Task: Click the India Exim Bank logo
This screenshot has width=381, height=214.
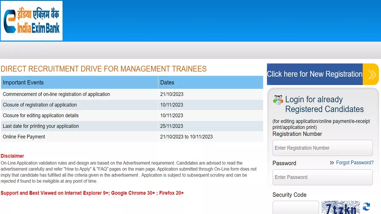Action: pyautogui.click(x=31, y=21)
